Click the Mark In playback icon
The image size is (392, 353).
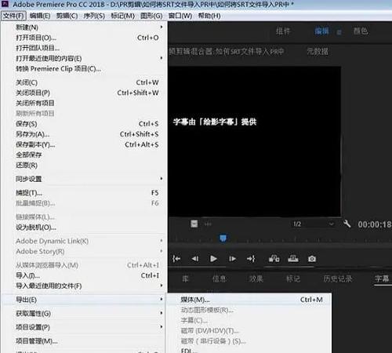[176, 259]
